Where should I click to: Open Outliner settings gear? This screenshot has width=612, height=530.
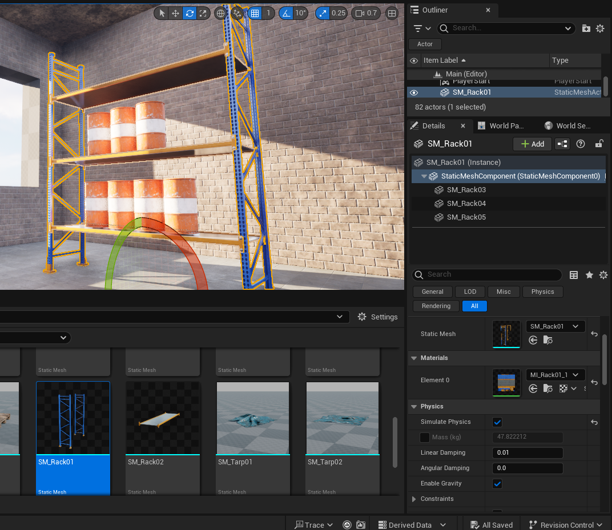point(600,28)
